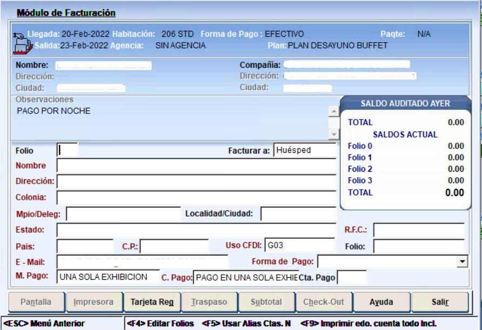Open the Forma de Pago dropdown arrow
This screenshot has height=330, width=482.
point(462,261)
